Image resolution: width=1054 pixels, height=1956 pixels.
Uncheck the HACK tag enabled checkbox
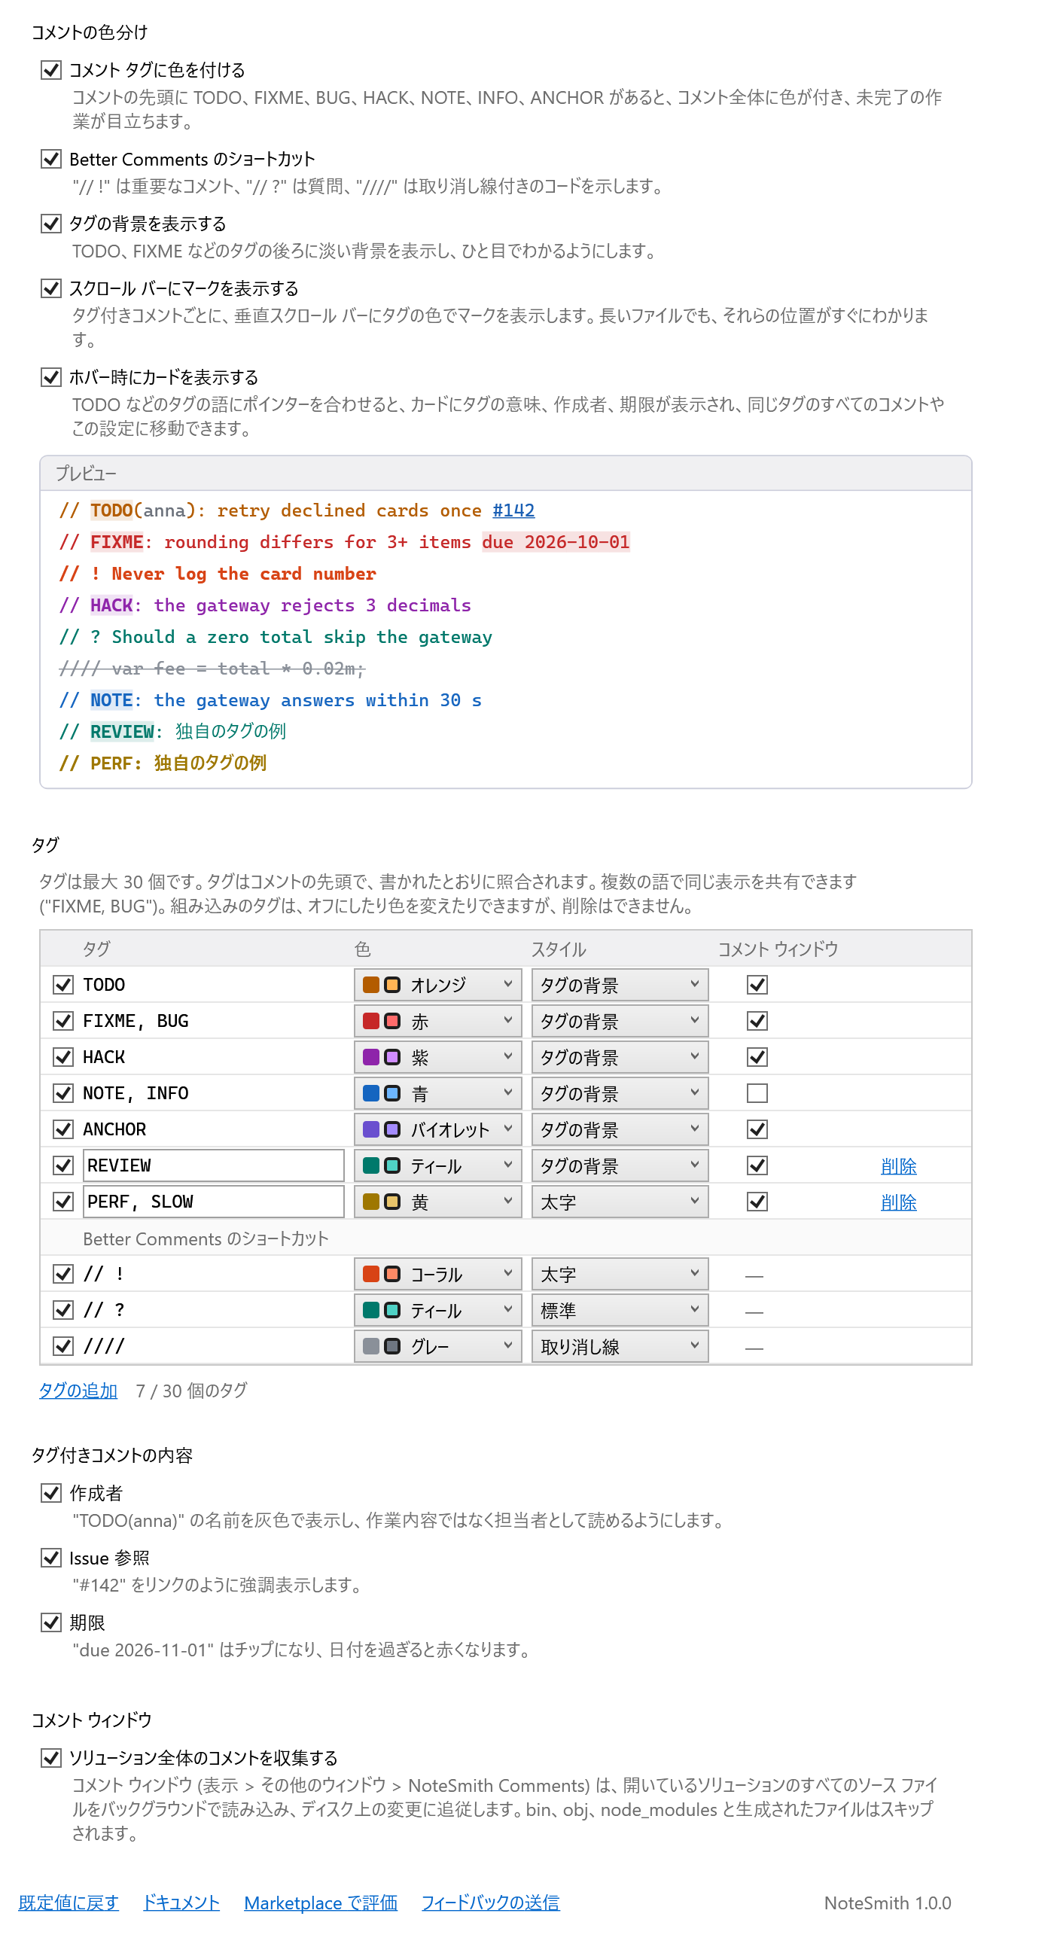click(x=63, y=1057)
